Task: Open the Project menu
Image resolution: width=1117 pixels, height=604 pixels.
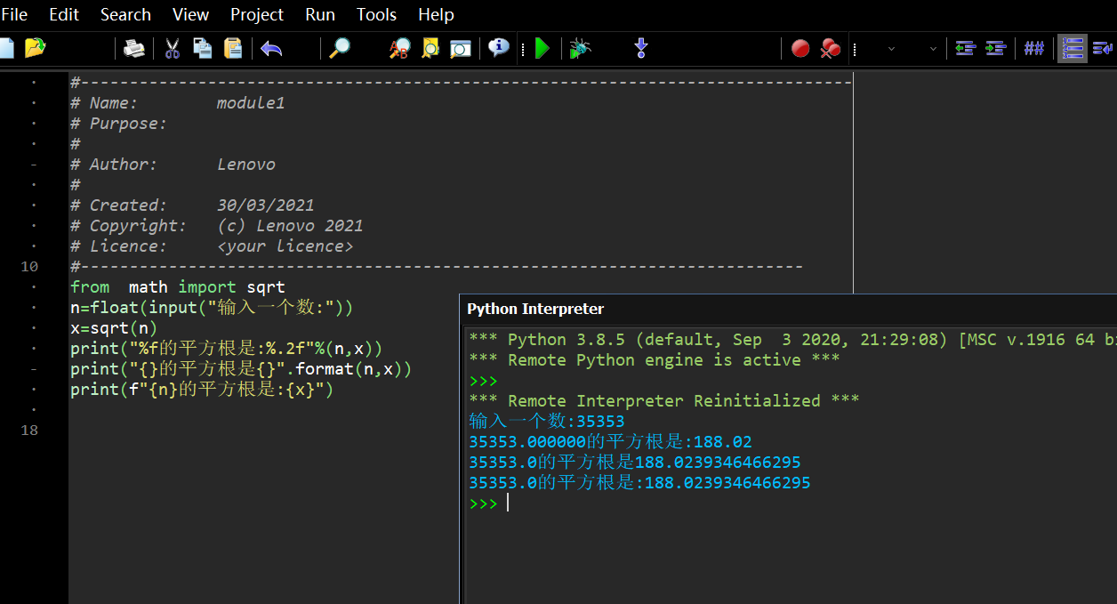Action: click(257, 14)
